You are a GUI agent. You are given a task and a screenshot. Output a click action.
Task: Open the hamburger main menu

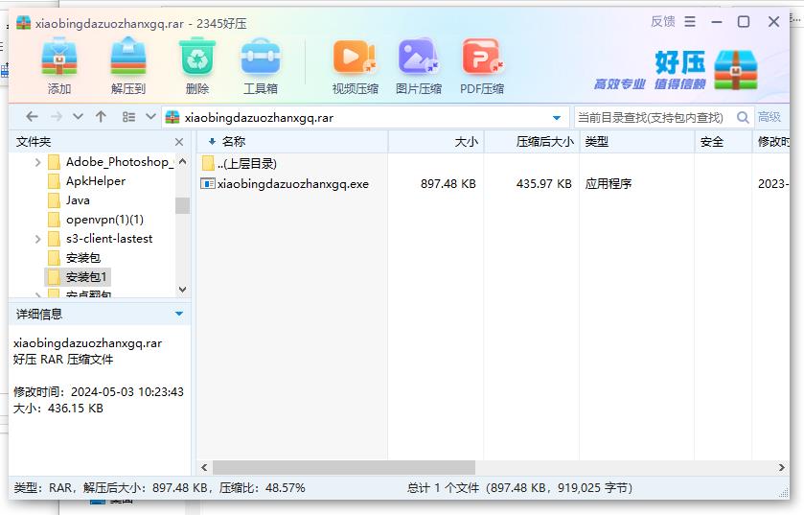[690, 21]
